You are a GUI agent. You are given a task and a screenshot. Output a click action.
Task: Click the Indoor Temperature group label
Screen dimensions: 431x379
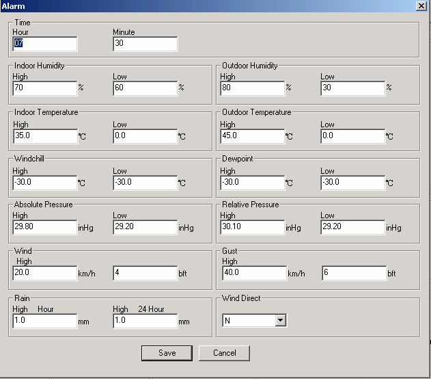click(x=46, y=112)
